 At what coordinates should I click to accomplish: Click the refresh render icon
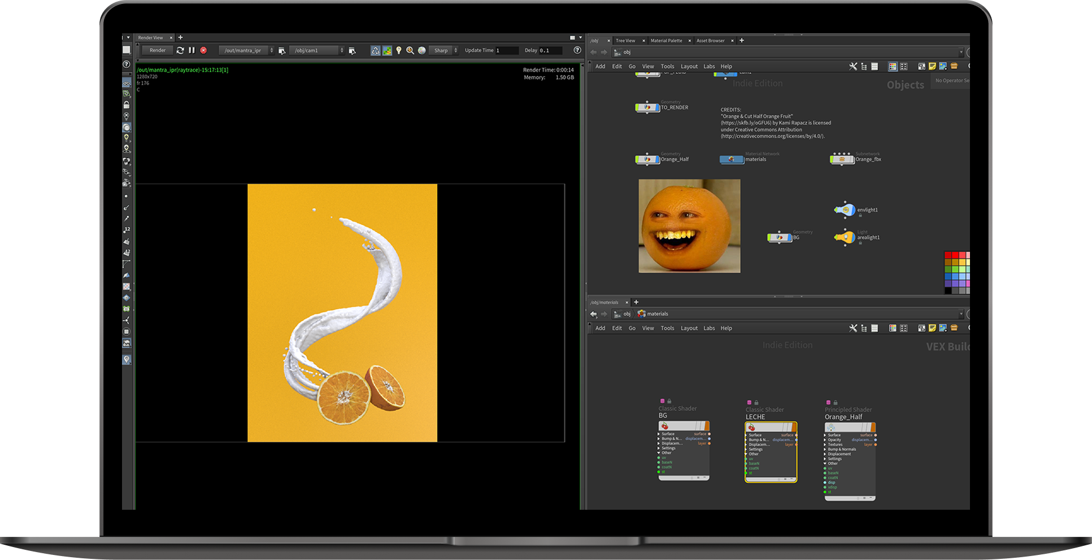tap(180, 50)
